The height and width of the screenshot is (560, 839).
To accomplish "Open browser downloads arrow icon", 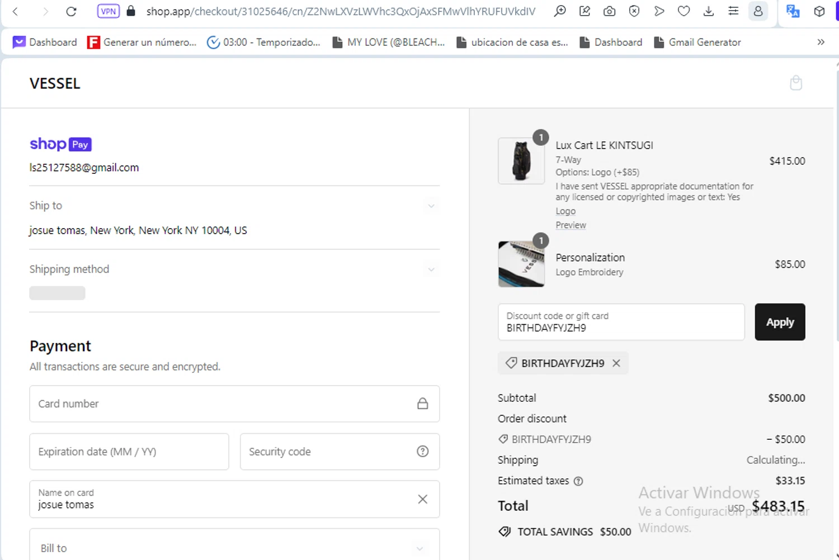I will [x=708, y=11].
